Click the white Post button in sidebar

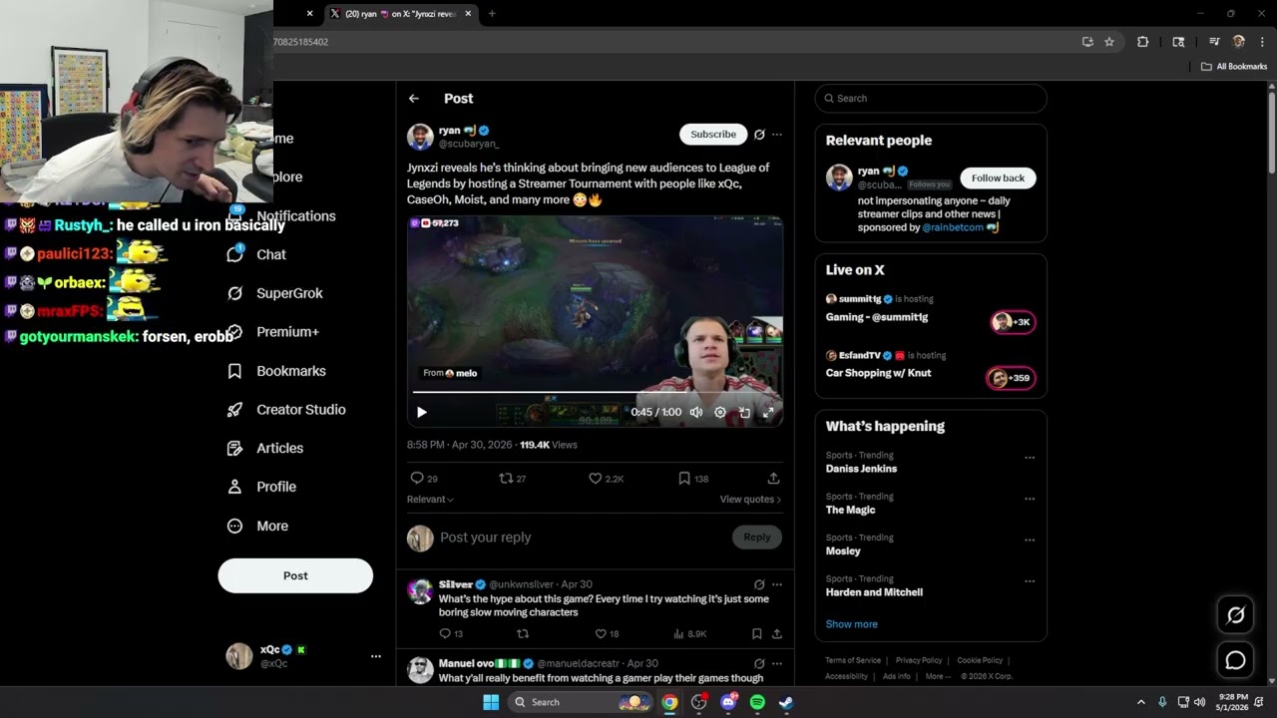pos(295,575)
